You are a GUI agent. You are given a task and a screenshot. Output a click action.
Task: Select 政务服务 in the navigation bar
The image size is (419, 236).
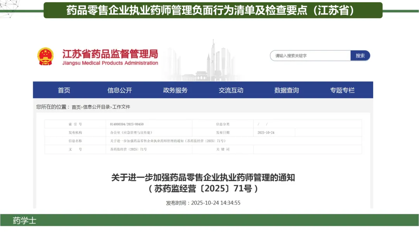(175, 90)
